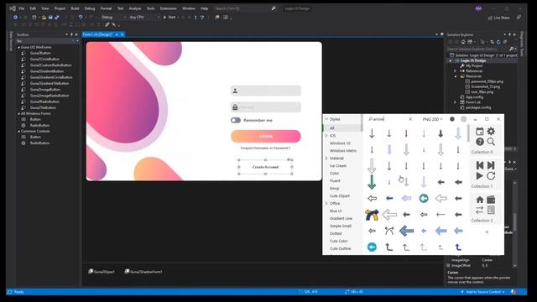The image size is (537, 302).
Task: Click the LOGIN gradient button on the form
Action: [266, 136]
